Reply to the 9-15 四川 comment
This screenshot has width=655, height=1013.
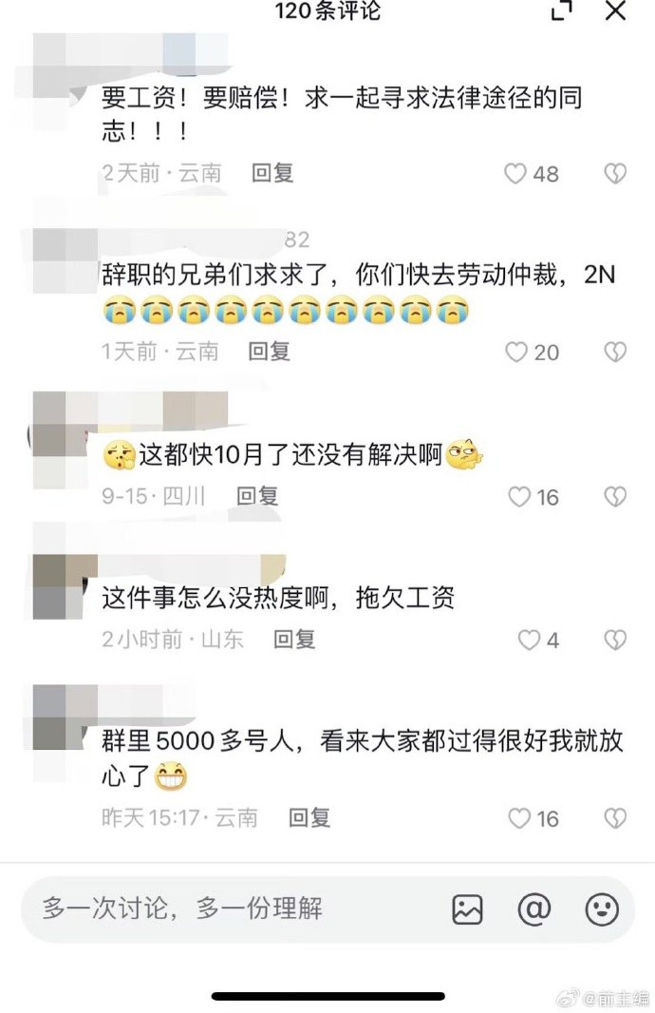click(257, 495)
